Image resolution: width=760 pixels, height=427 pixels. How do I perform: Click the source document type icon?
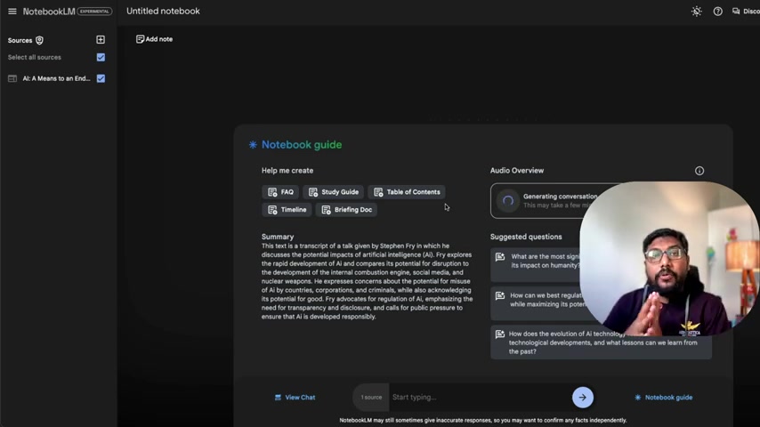click(12, 78)
